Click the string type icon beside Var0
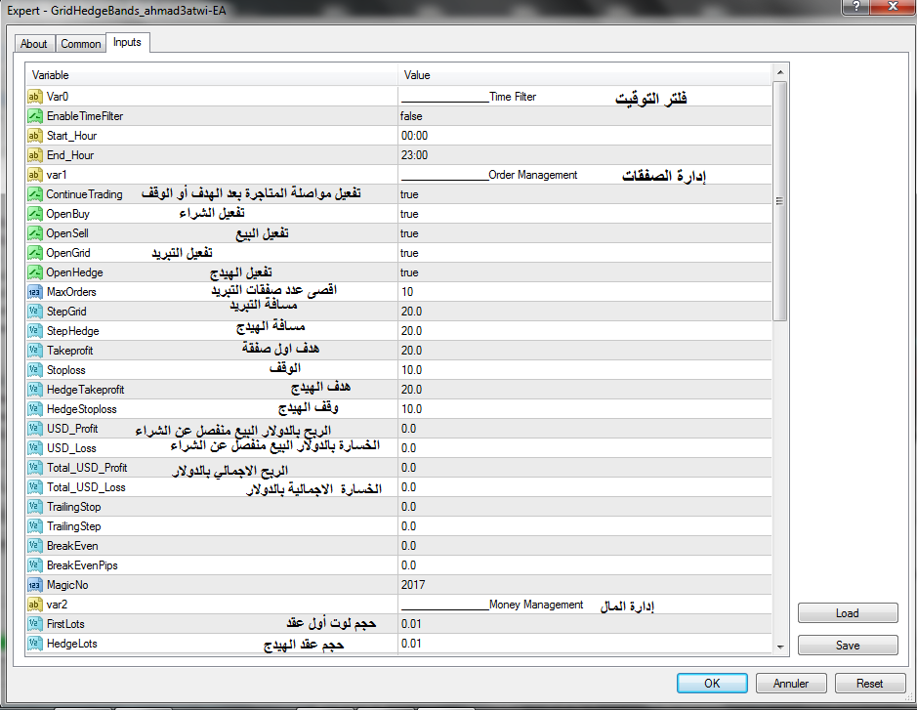Viewport: 917px width, 710px height. pos(34,97)
